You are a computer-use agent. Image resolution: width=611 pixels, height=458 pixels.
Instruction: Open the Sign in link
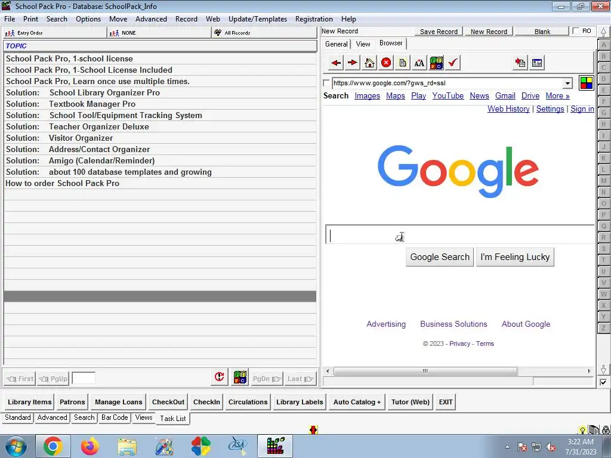click(582, 109)
